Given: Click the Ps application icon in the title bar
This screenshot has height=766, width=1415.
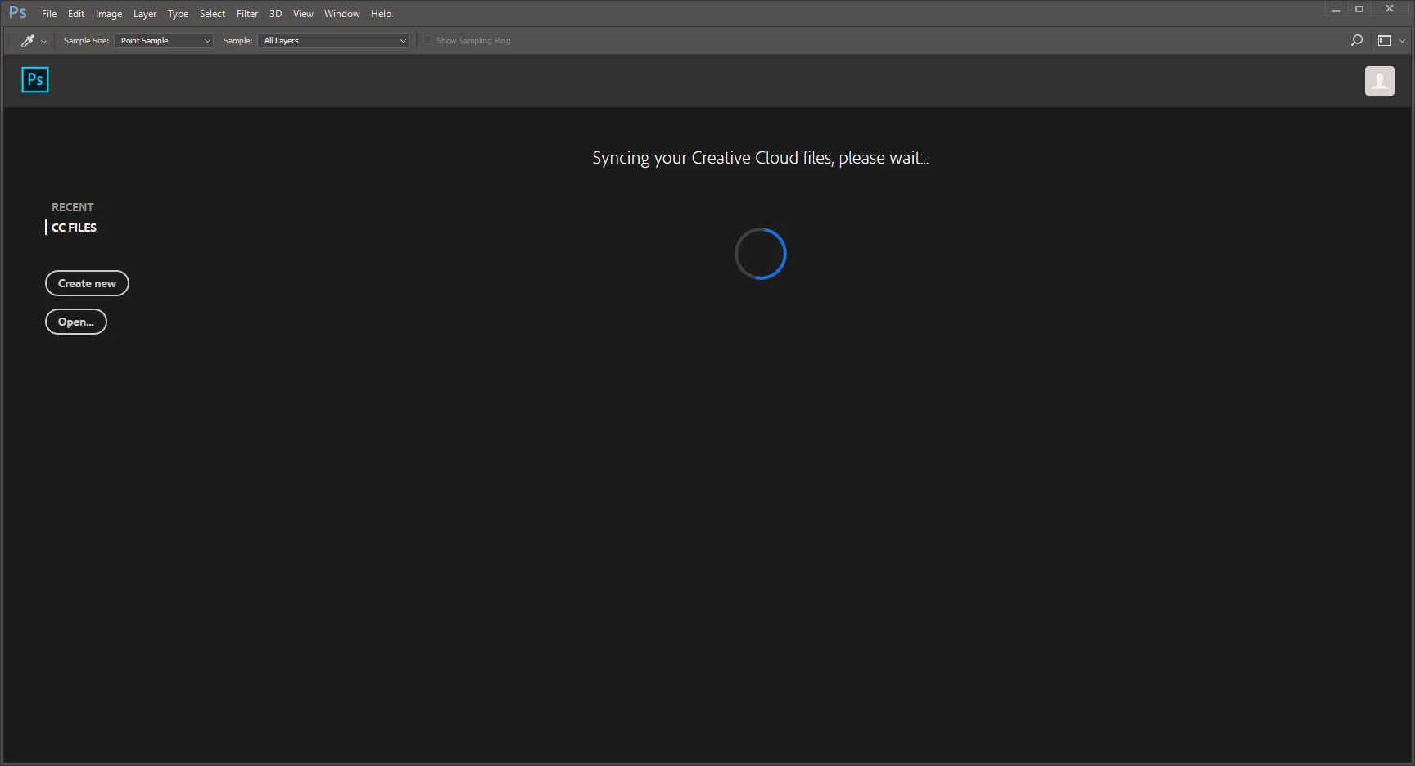Looking at the screenshot, I should click(18, 13).
